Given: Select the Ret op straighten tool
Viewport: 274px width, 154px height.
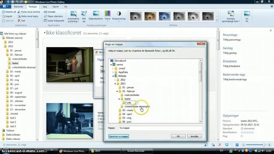Looking at the screenshot, I should [x=84, y=16].
